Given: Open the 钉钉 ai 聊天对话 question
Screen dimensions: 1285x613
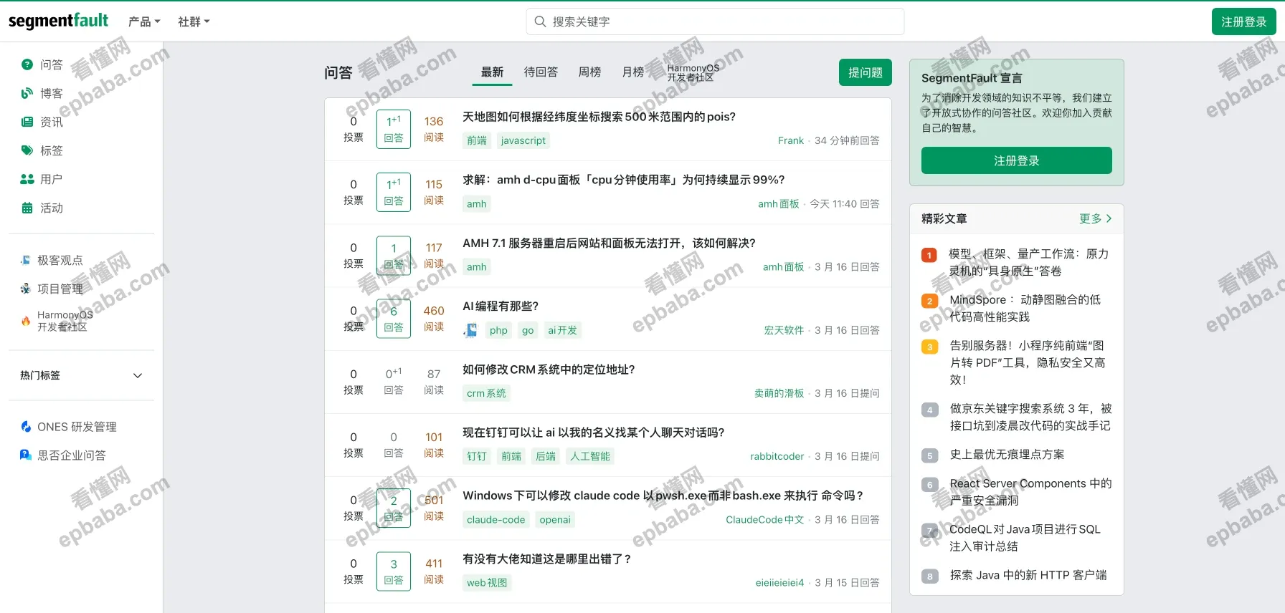Looking at the screenshot, I should (593, 433).
